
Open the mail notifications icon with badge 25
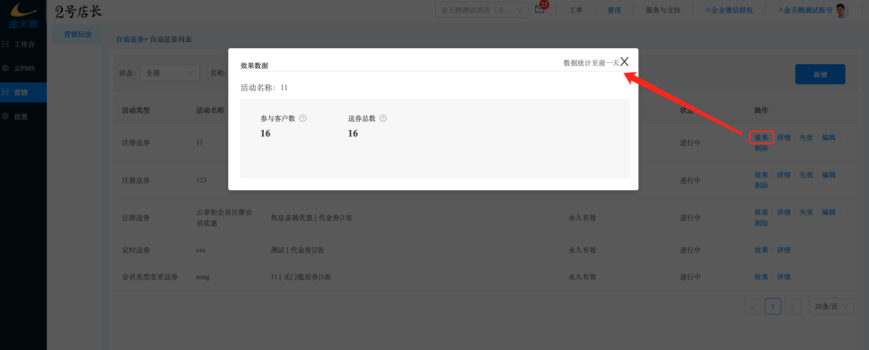(540, 9)
